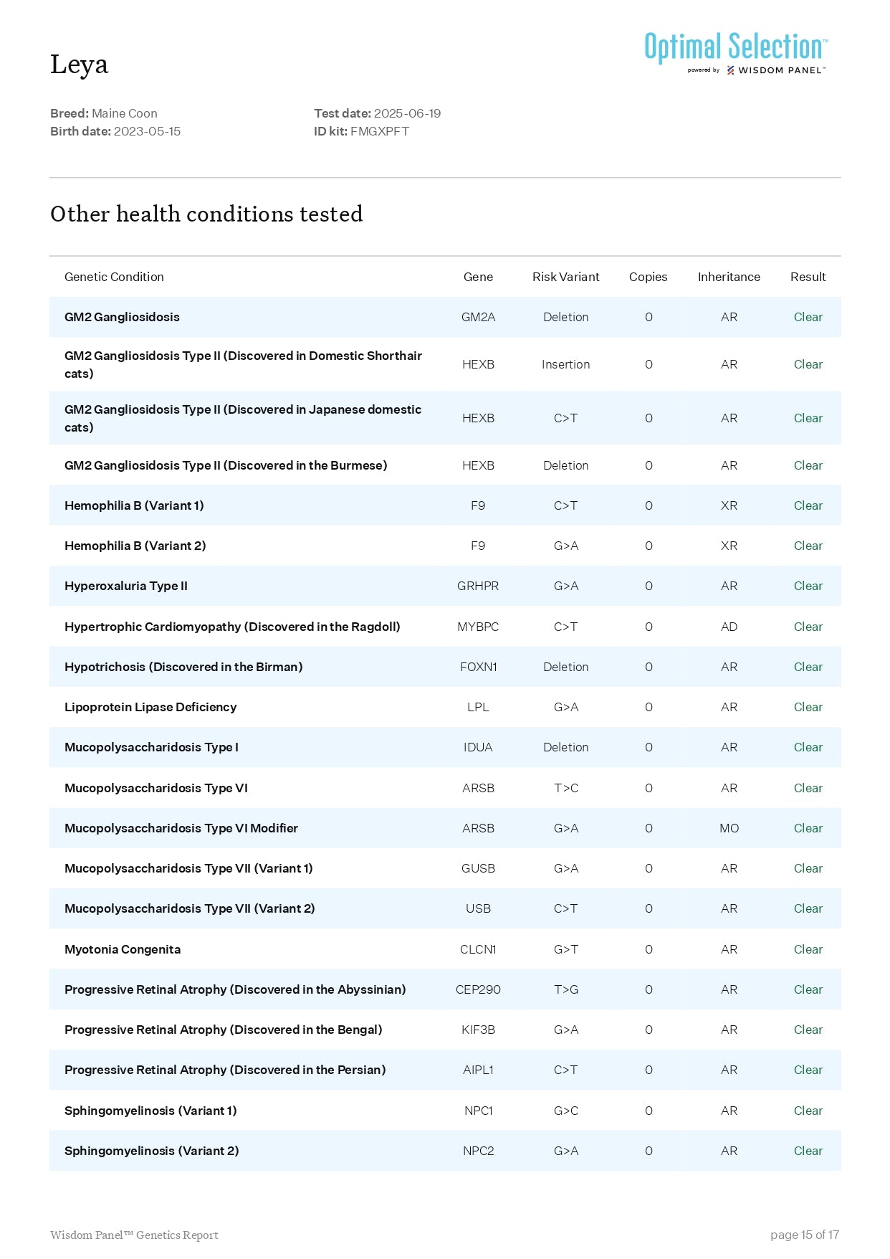890x1259 pixels.
Task: Click the AD inheritance value
Action: click(x=729, y=627)
